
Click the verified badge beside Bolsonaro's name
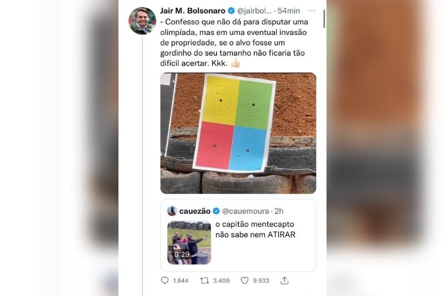click(x=231, y=11)
